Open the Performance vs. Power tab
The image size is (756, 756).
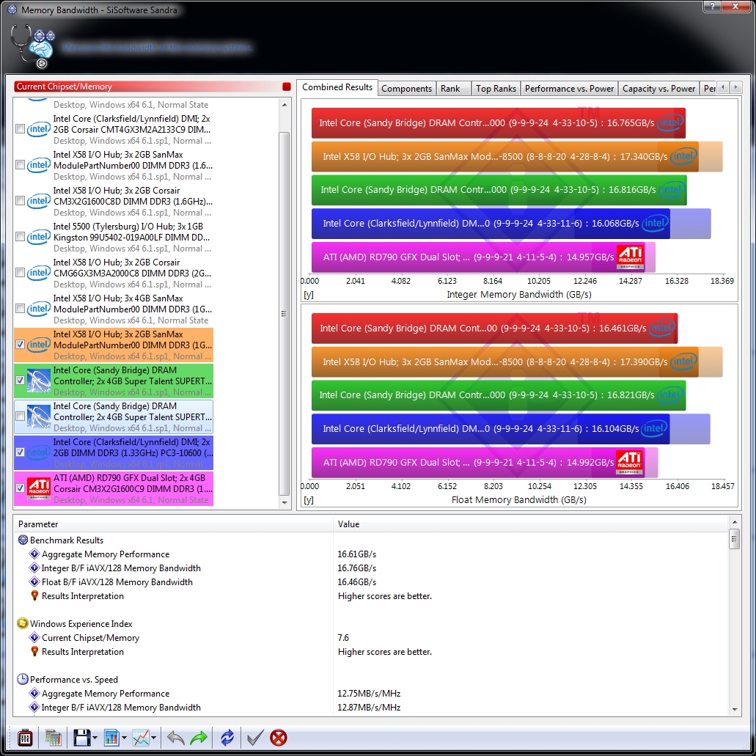point(569,88)
